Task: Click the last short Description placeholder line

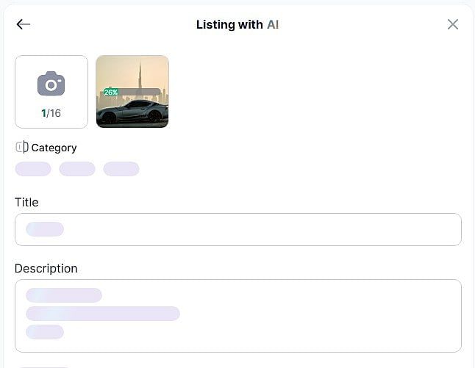Action: point(45,332)
